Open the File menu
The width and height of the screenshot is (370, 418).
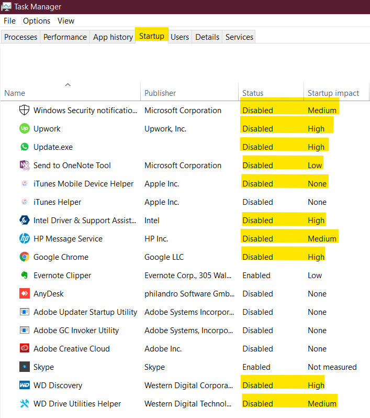[x=9, y=21]
